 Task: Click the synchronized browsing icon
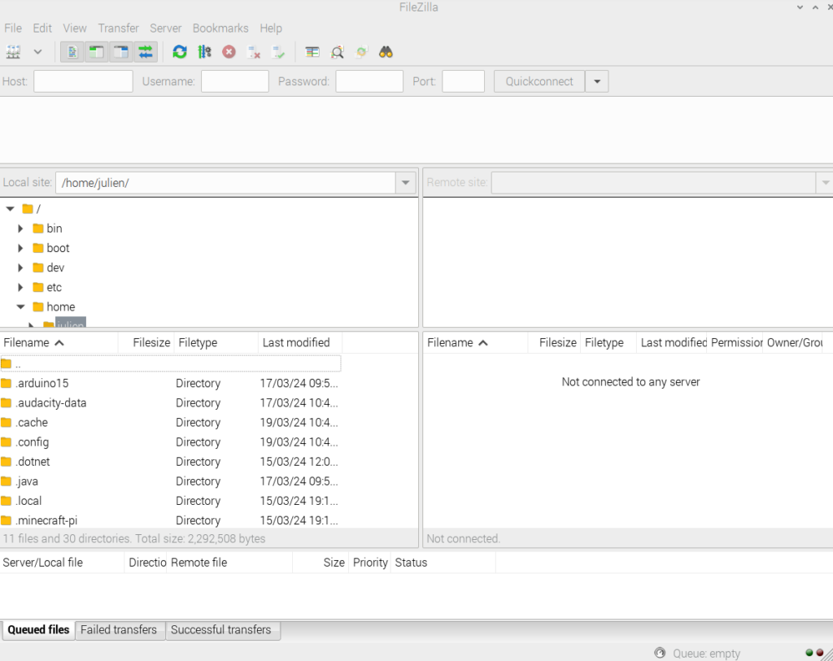pyautogui.click(x=361, y=52)
